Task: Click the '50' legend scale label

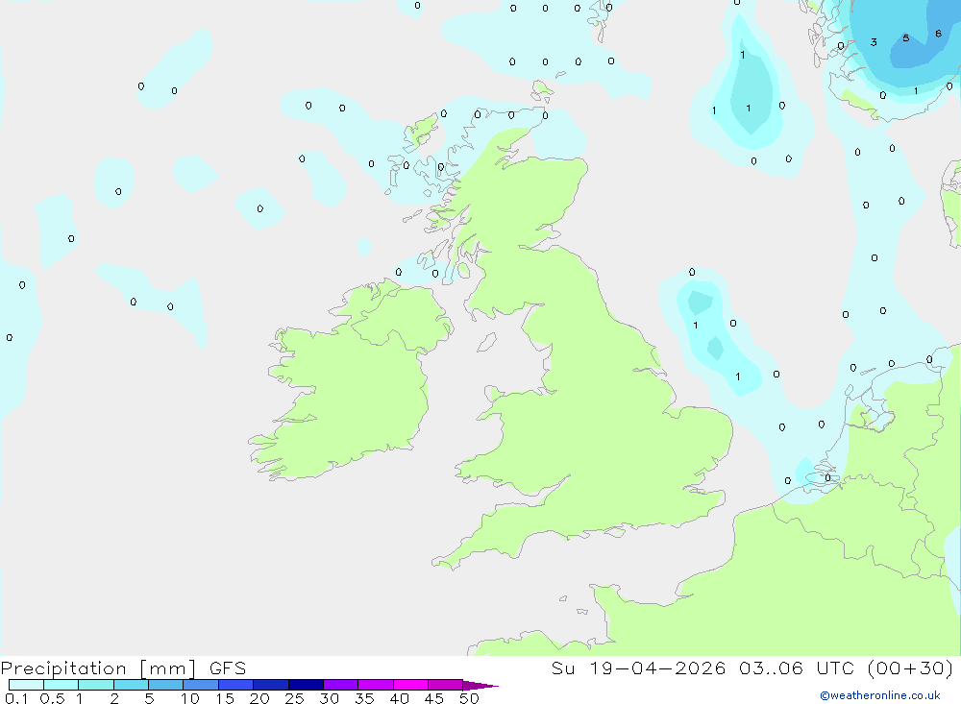Action: (x=469, y=698)
